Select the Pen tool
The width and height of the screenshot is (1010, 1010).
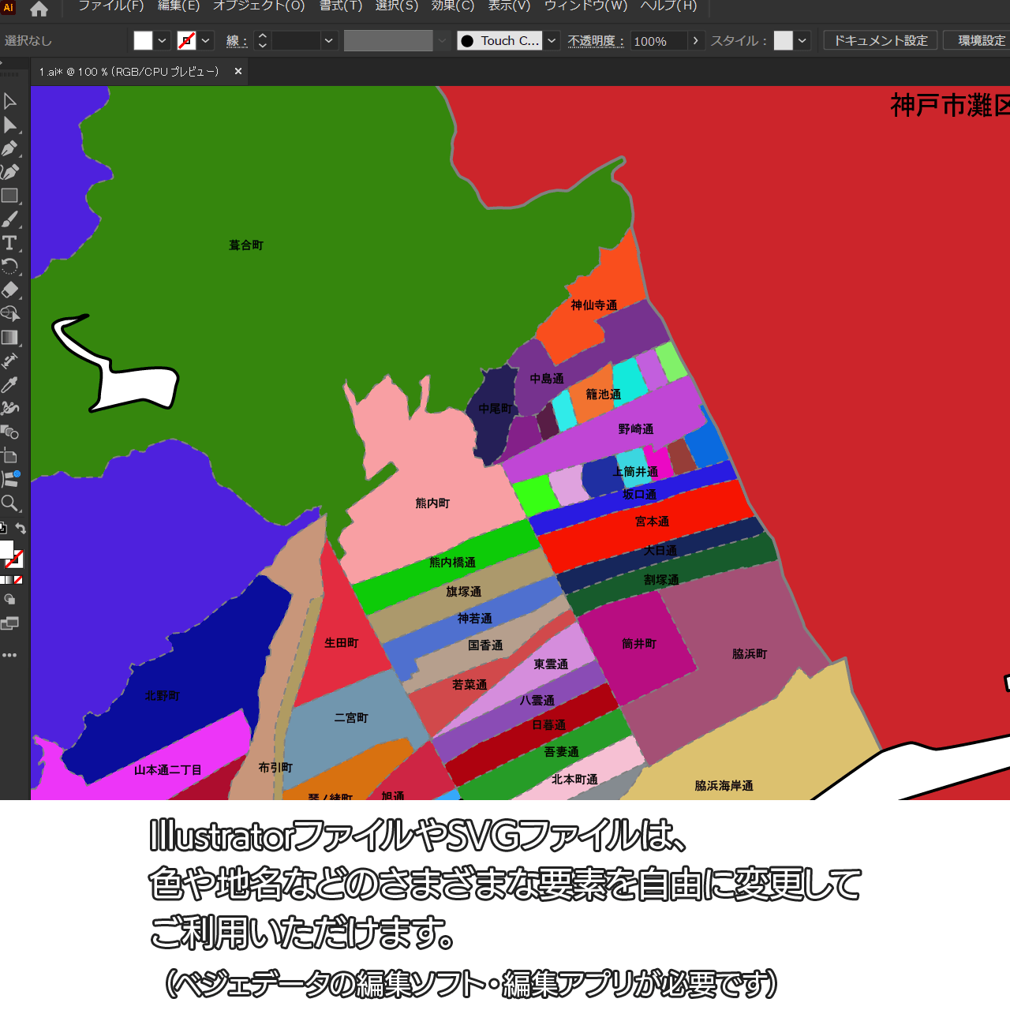click(10, 148)
